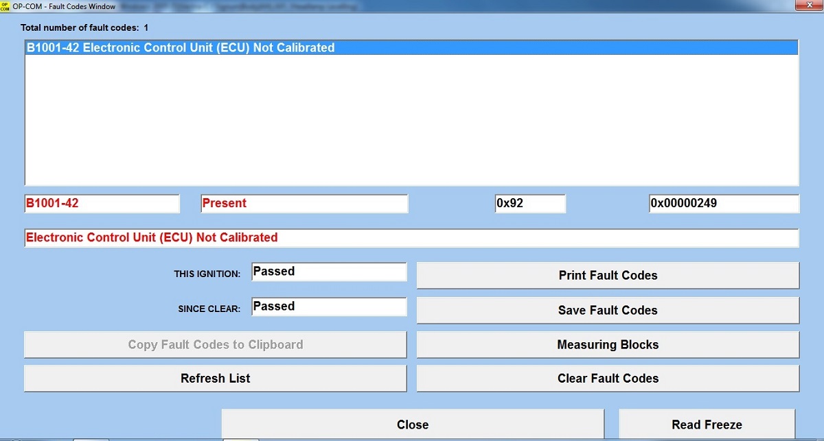Click the 0x92 value field
This screenshot has width=824, height=441.
[529, 204]
